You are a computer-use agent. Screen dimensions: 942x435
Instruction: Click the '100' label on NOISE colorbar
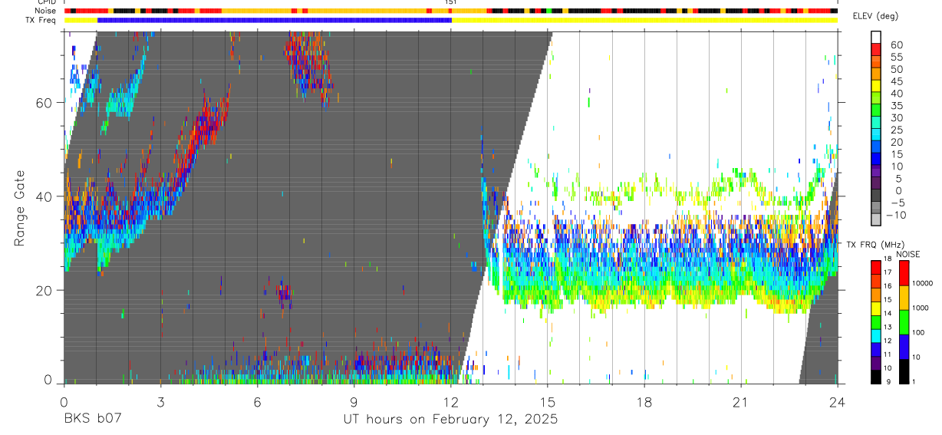(x=919, y=332)
